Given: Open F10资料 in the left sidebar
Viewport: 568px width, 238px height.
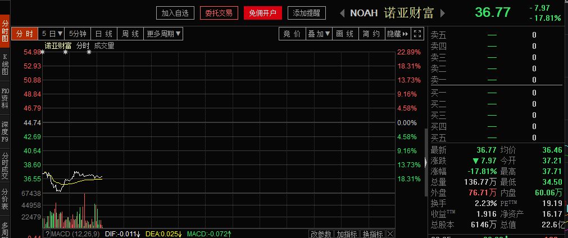Looking at the screenshot, I should click(5, 98).
